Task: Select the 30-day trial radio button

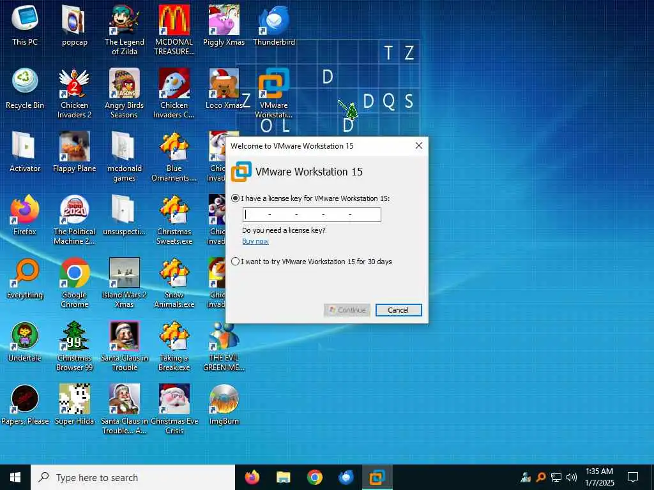Action: (x=235, y=262)
